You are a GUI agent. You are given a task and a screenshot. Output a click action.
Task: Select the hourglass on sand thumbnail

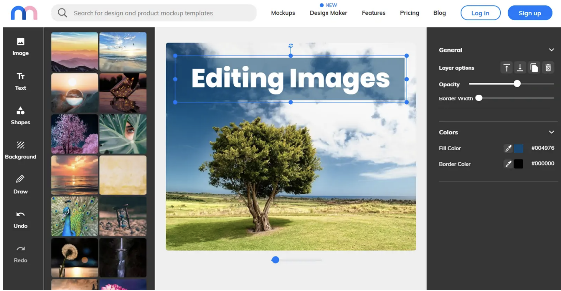click(x=123, y=217)
